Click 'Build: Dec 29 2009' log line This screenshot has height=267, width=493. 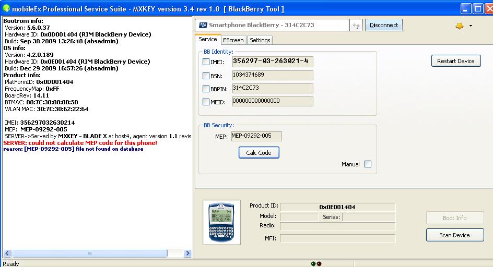pyautogui.click(x=61, y=68)
